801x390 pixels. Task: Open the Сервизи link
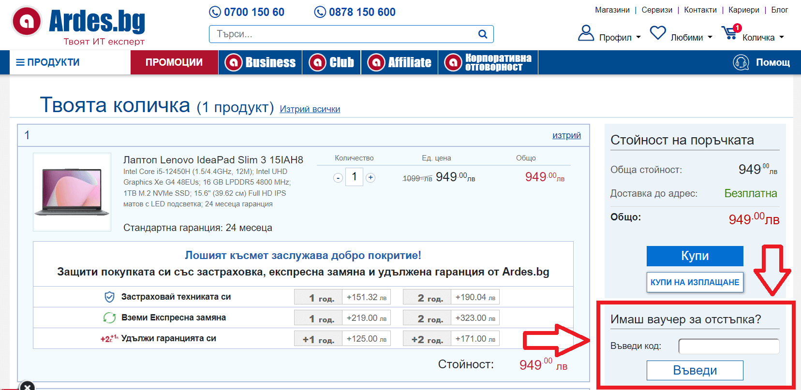tap(657, 10)
